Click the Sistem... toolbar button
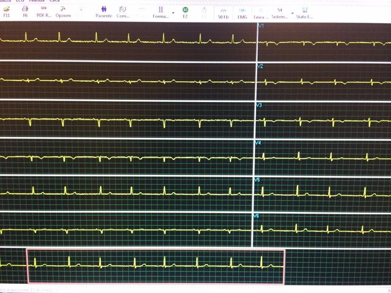This screenshot has width=391, height=293. coord(280,11)
